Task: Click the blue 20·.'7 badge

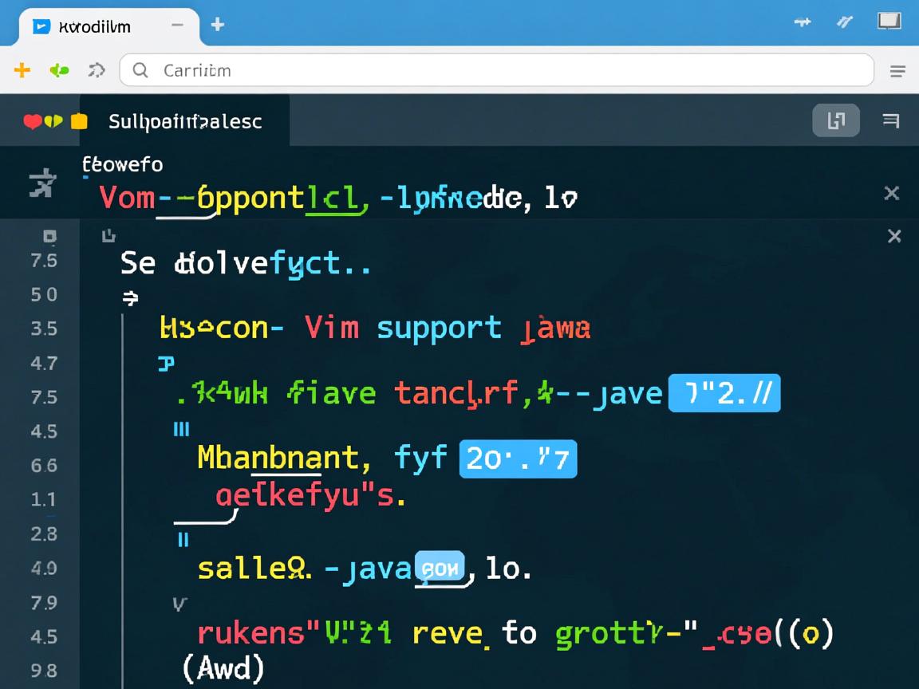Action: pyautogui.click(x=518, y=458)
